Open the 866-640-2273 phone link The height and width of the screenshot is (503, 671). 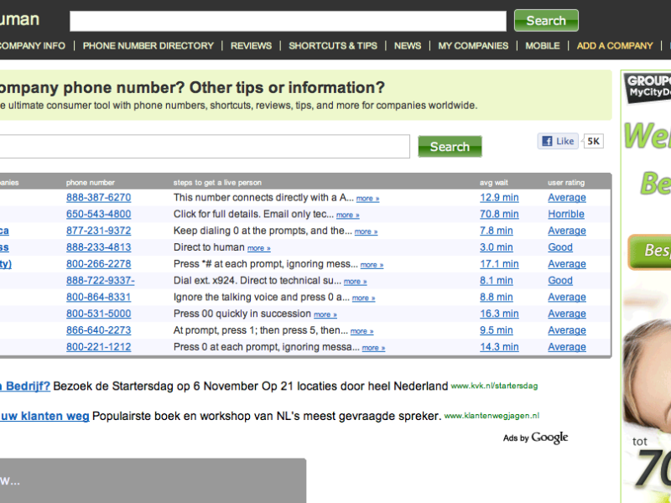click(x=98, y=330)
